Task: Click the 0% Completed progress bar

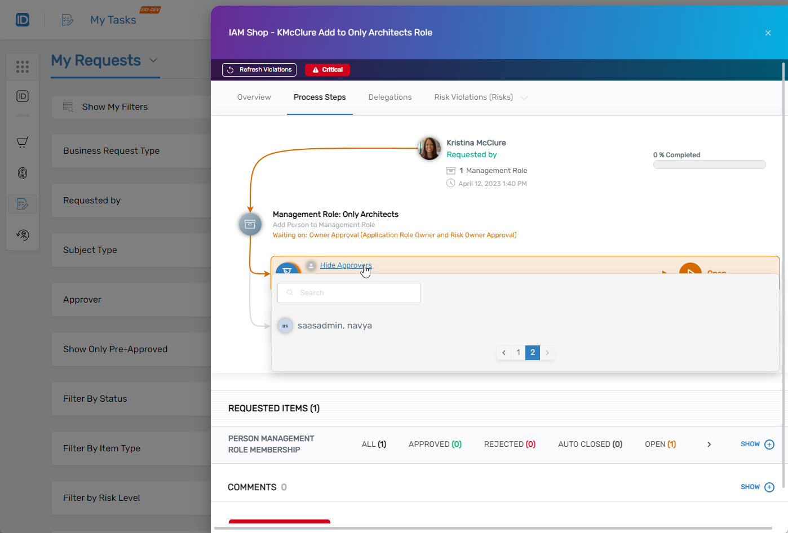Action: tap(709, 165)
